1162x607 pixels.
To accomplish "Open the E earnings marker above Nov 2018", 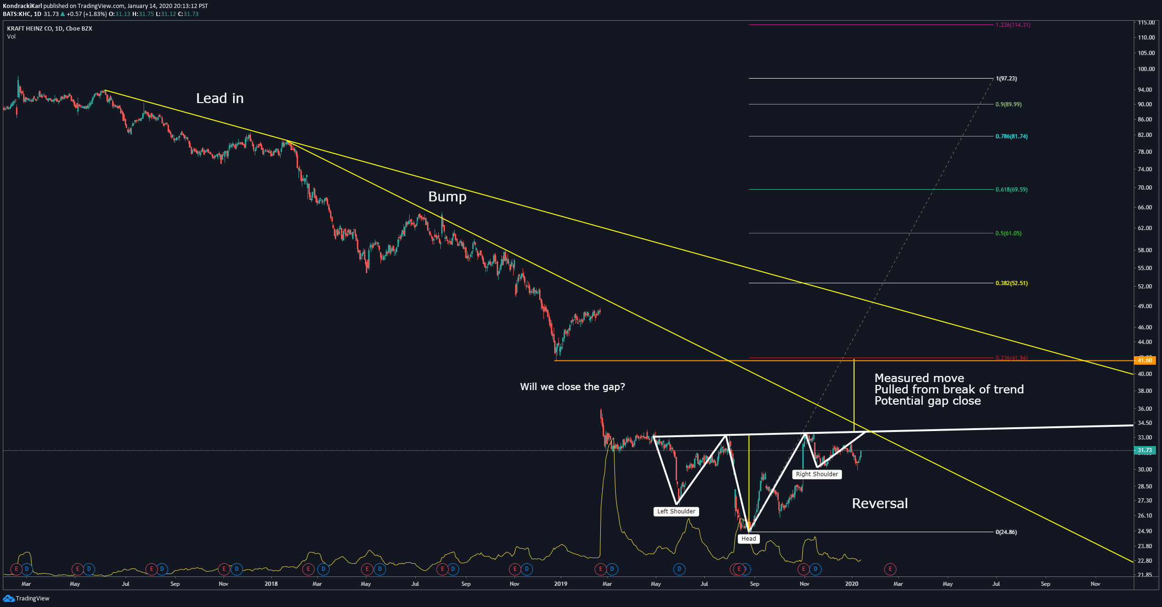I will (515, 569).
